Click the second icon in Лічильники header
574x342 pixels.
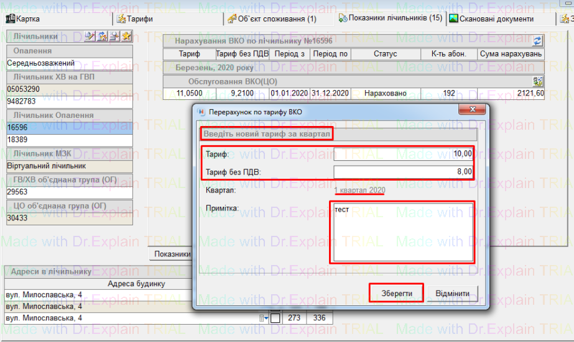coord(103,37)
